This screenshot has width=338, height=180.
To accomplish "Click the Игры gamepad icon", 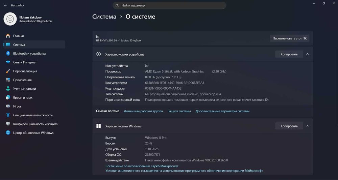I will (8, 107).
